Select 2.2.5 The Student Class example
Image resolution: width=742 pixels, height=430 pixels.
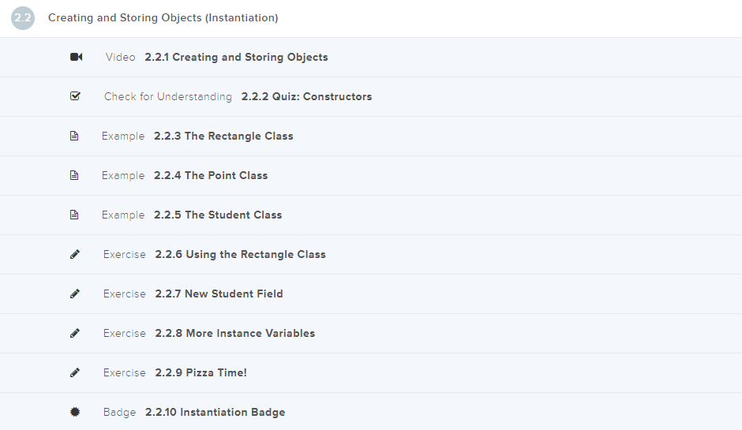(x=218, y=215)
